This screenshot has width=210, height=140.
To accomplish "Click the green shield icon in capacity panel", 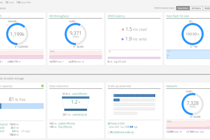I will [x=43, y=86].
